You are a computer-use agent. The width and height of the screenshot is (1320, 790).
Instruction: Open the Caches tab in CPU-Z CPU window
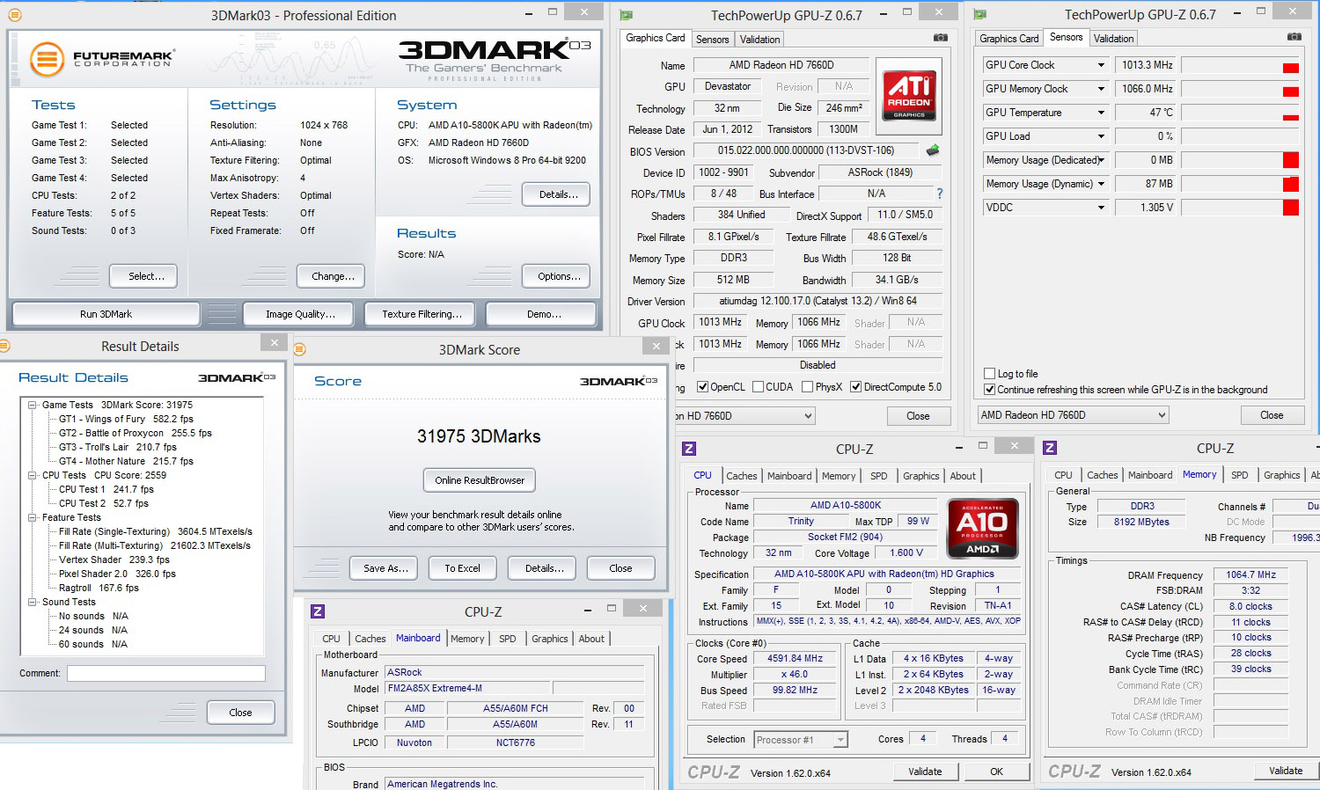pyautogui.click(x=742, y=476)
